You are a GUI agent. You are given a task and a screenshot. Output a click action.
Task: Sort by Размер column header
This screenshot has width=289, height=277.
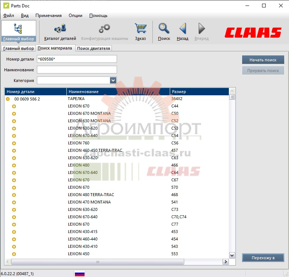199,92
